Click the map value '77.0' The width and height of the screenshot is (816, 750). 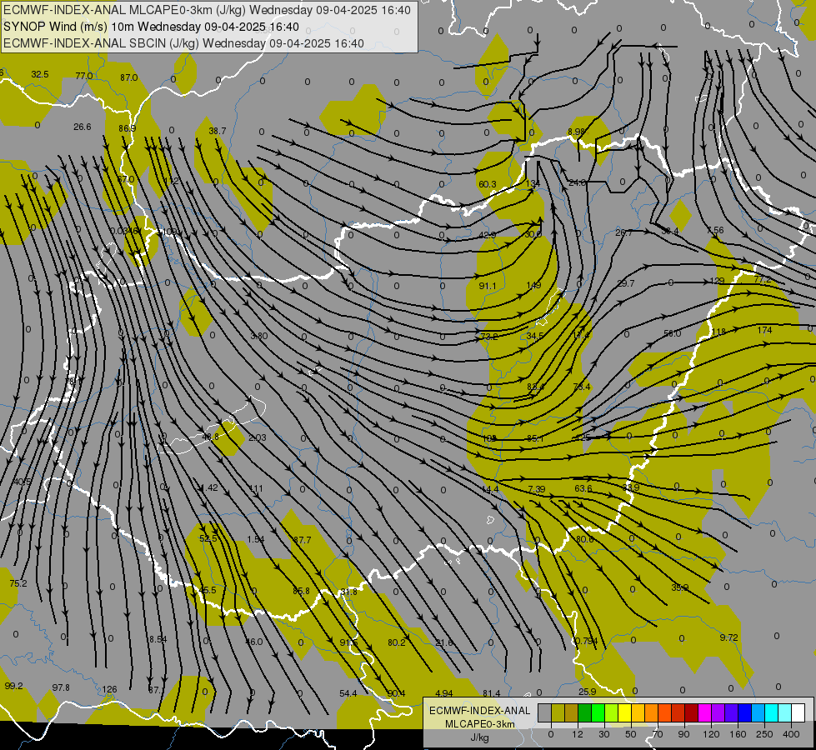pyautogui.click(x=84, y=76)
